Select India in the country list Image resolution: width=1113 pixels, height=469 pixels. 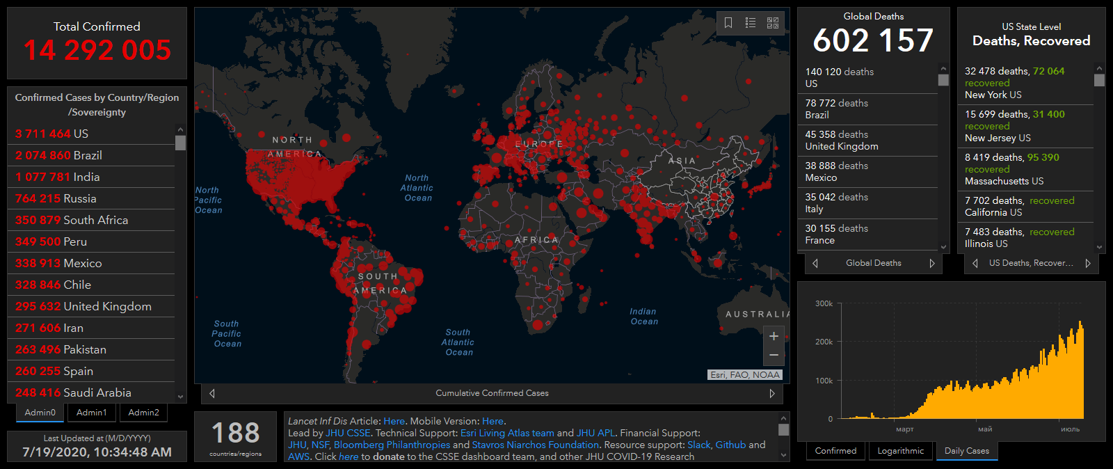point(91,177)
